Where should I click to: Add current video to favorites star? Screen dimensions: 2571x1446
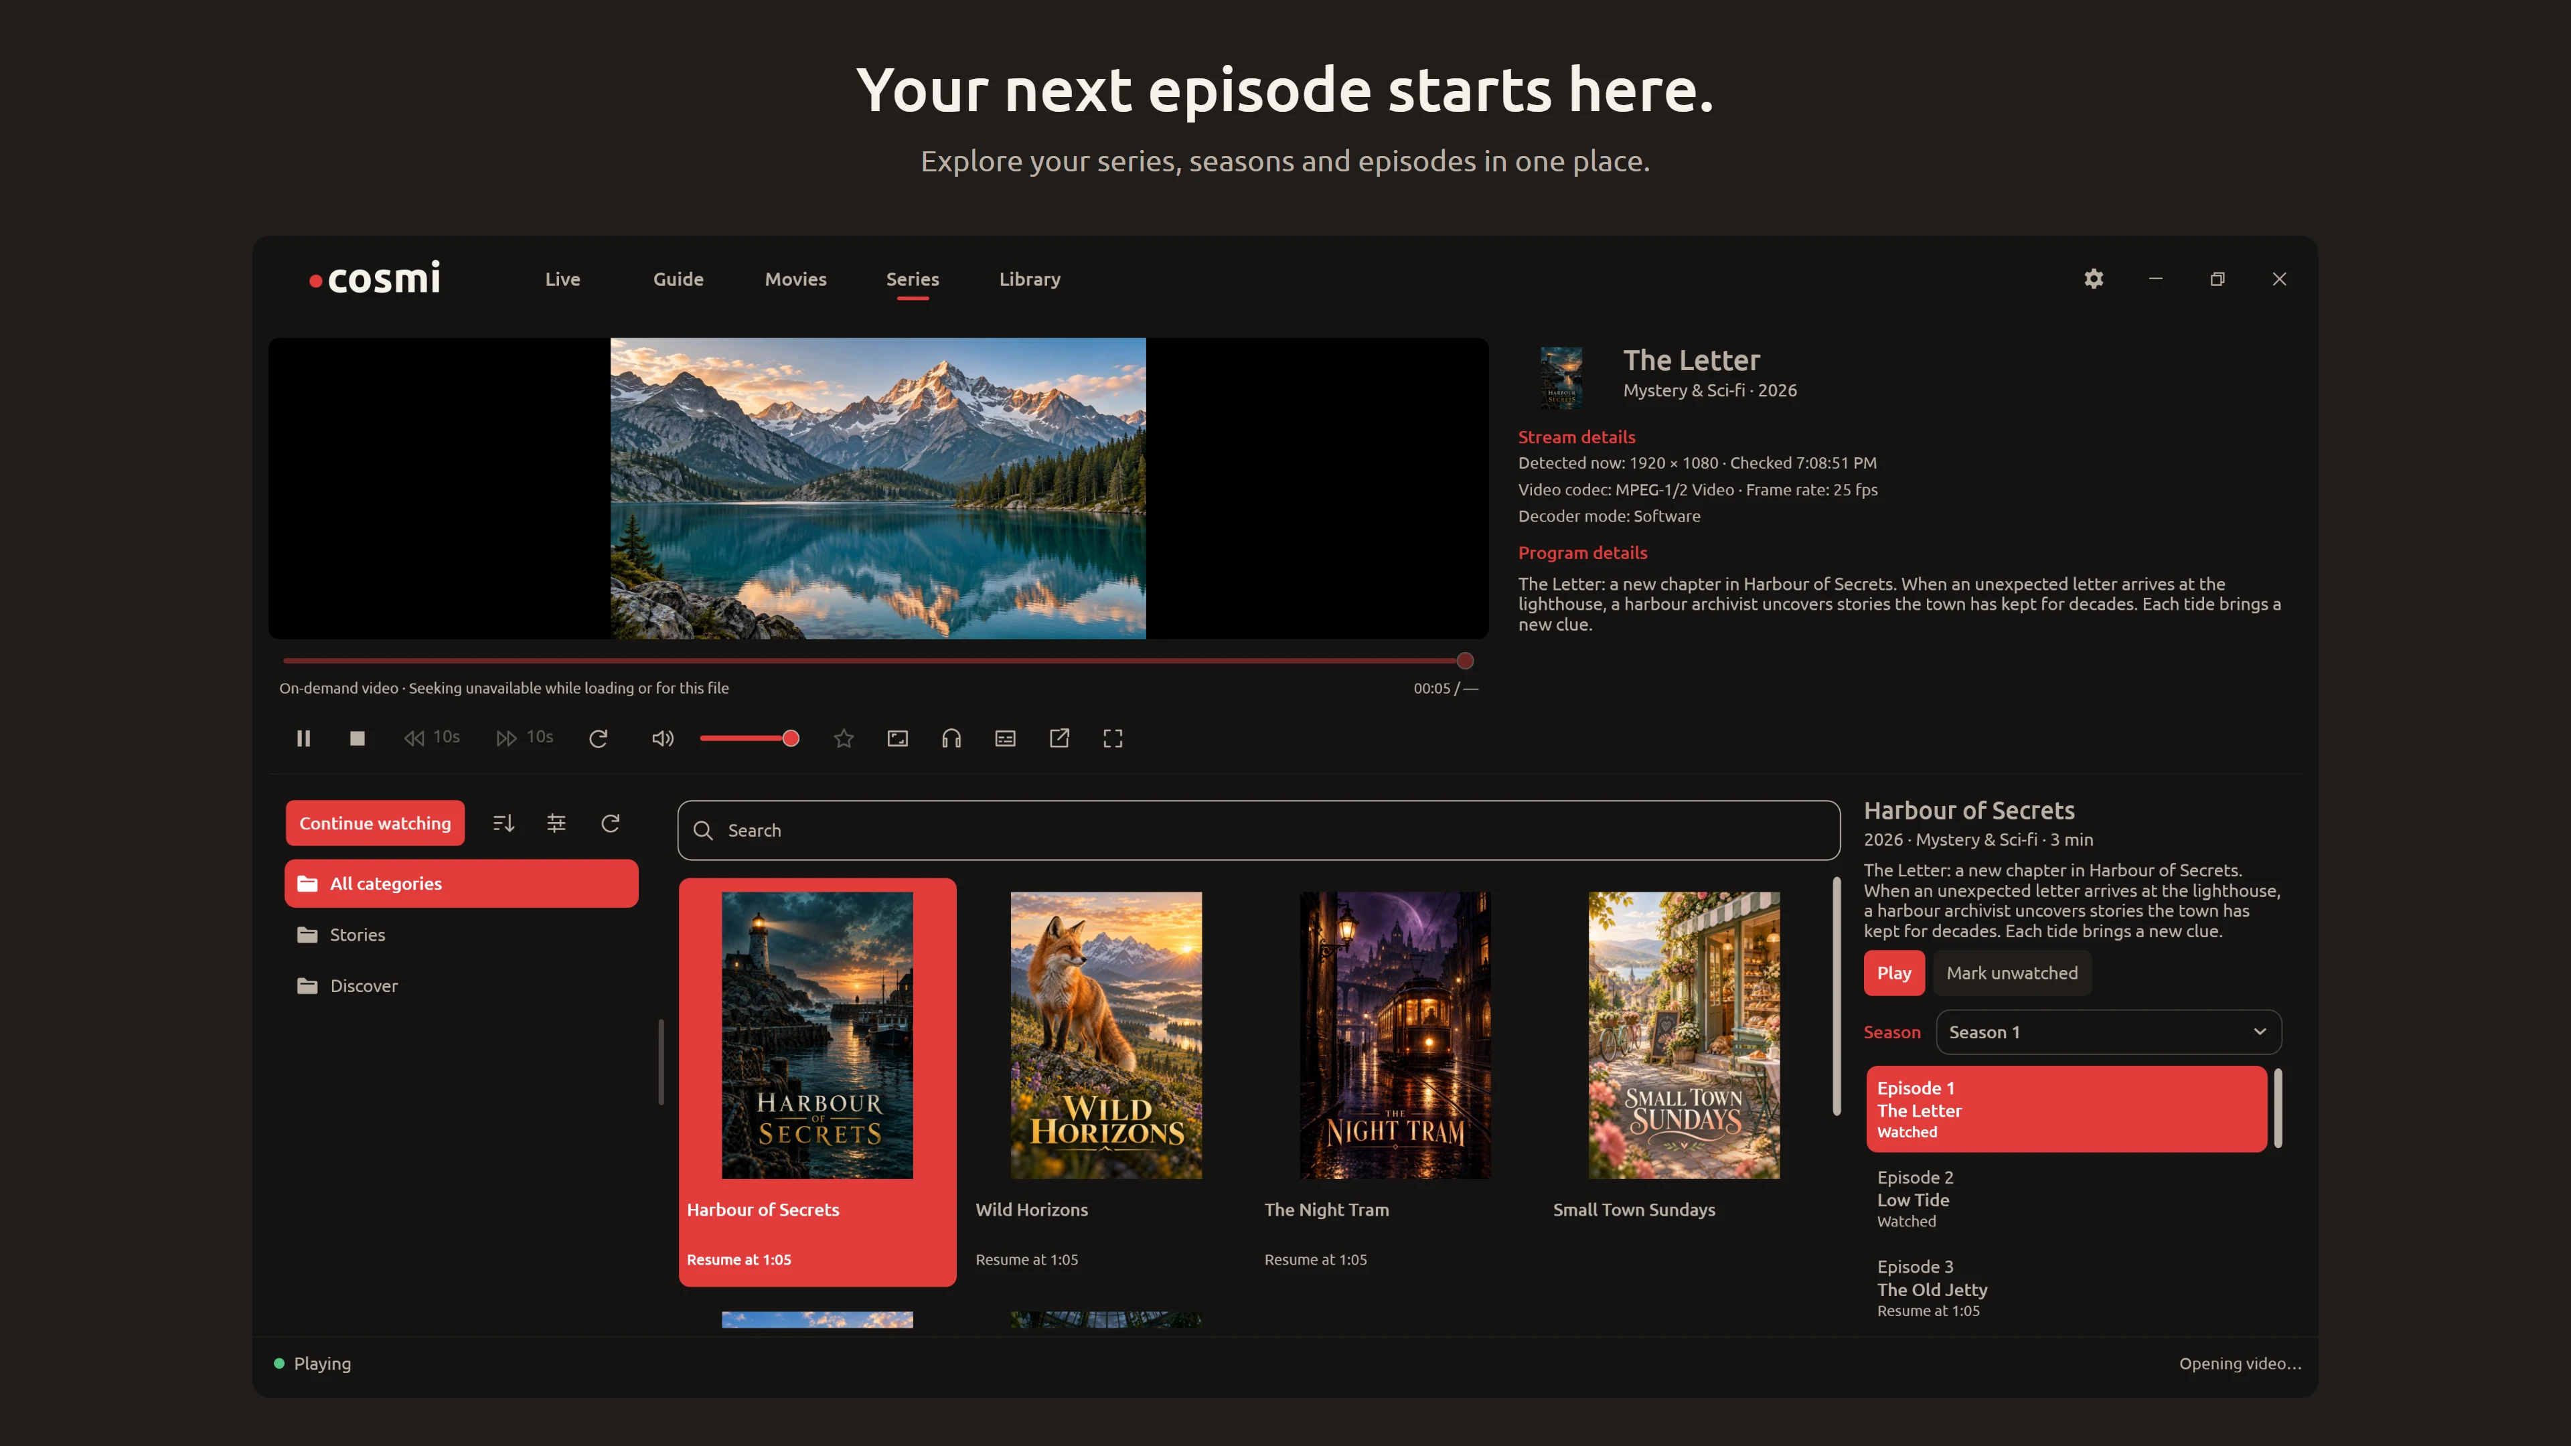(844, 738)
